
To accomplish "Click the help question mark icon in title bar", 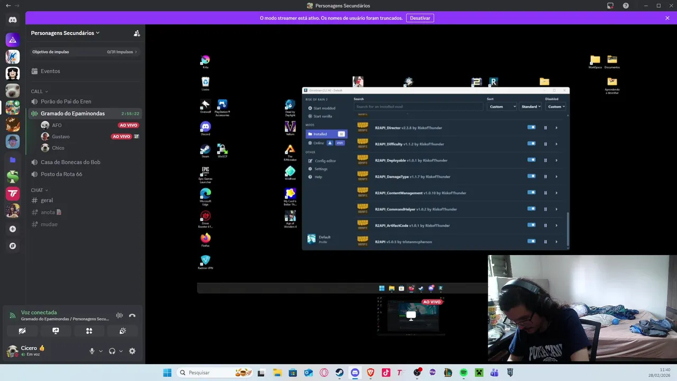I will tap(626, 5).
